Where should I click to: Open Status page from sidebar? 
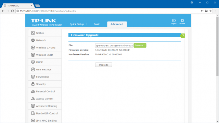pyautogui.click(x=45, y=33)
